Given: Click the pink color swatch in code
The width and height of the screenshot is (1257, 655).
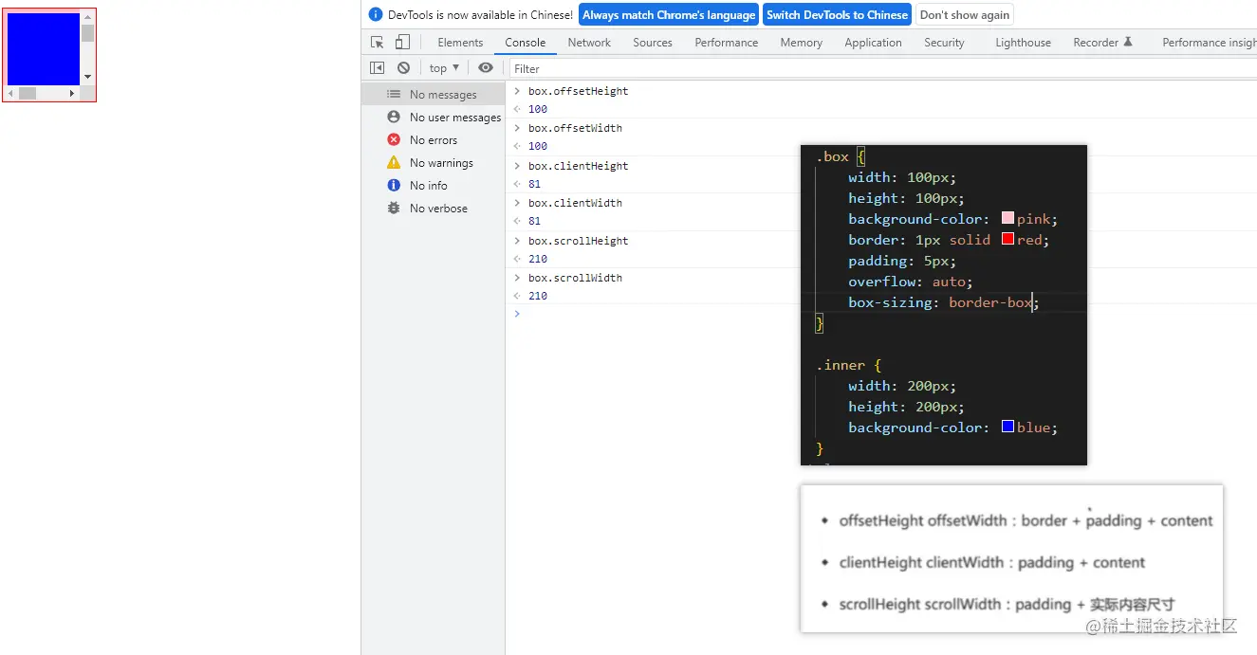Looking at the screenshot, I should [x=1007, y=219].
